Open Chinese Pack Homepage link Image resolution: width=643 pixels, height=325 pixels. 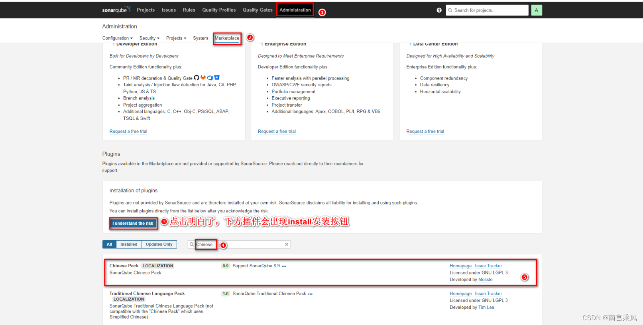pyautogui.click(x=460, y=266)
